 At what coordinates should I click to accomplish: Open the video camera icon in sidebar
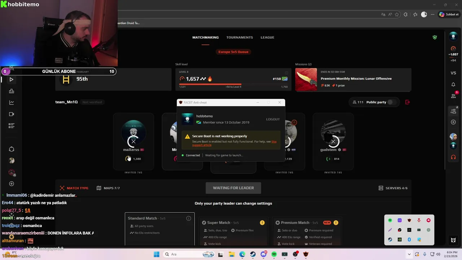[12, 114]
